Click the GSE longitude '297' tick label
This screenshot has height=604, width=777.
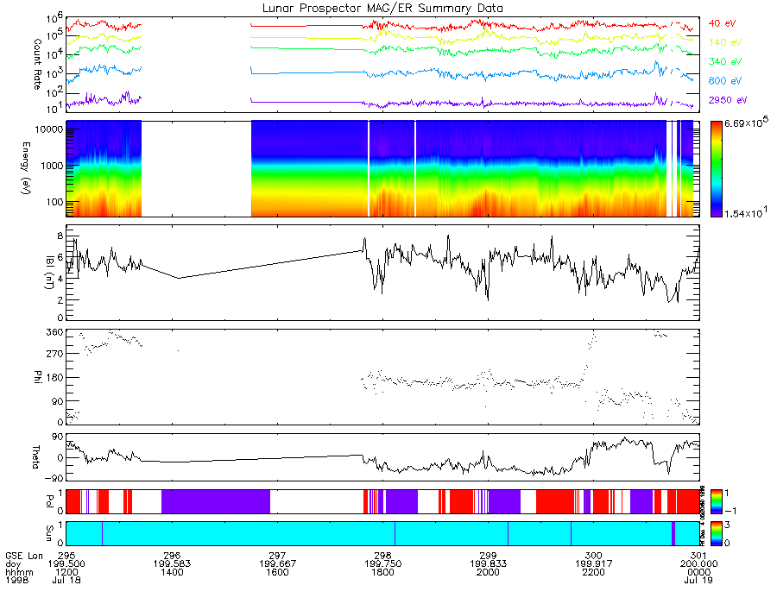click(277, 556)
